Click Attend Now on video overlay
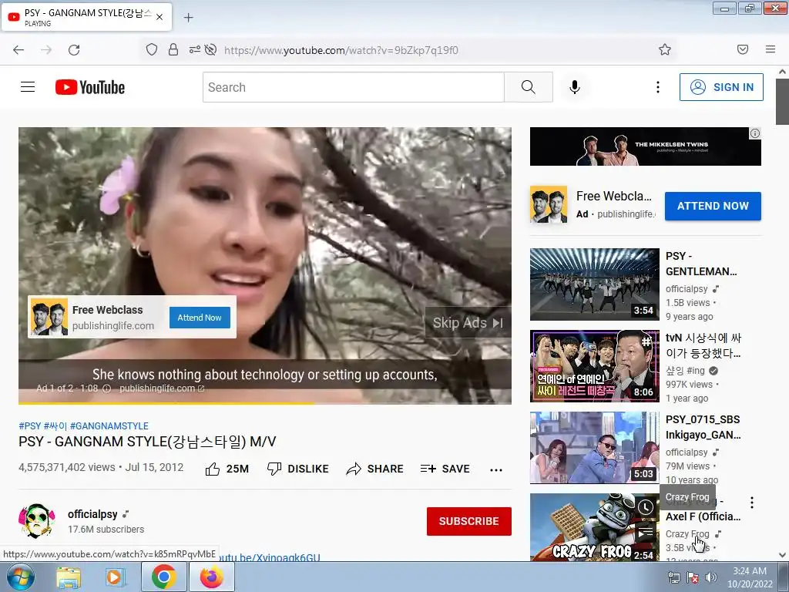 [200, 318]
